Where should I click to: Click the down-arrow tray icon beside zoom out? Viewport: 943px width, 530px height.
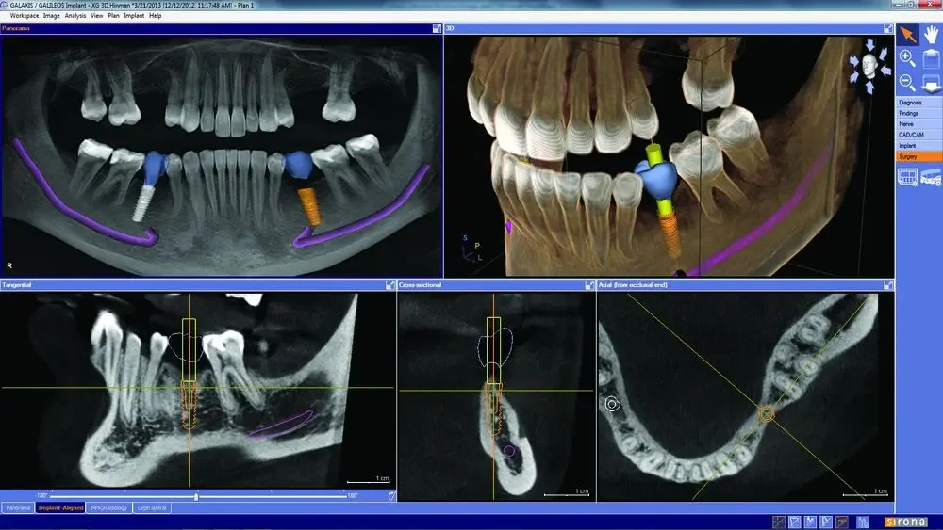coord(931,82)
